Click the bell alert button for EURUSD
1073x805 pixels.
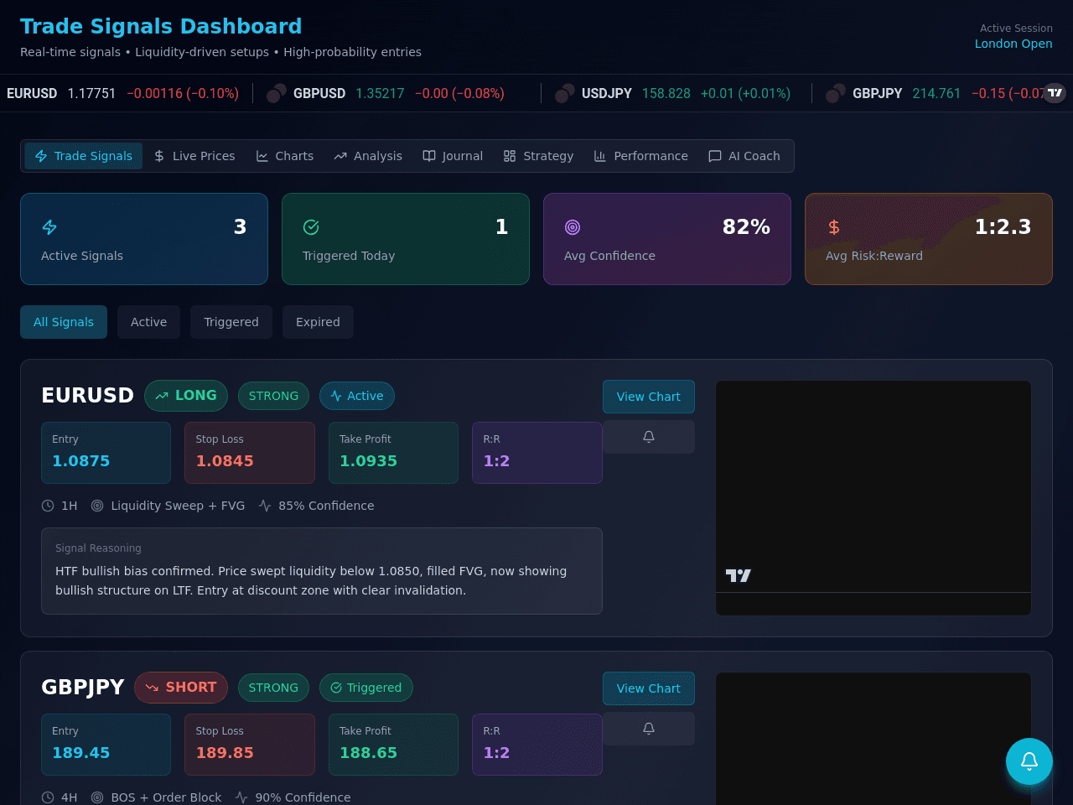(649, 437)
